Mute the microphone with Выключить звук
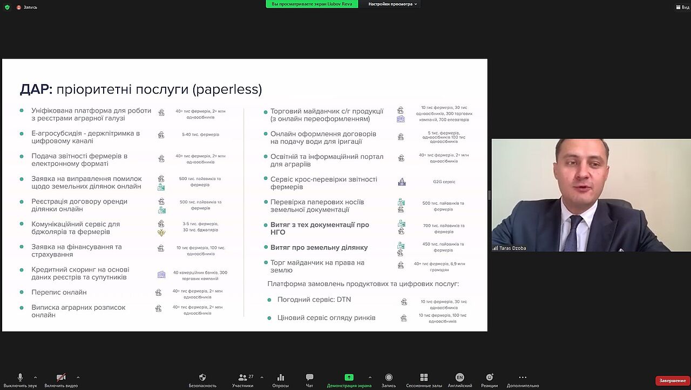691x390 pixels. (20, 378)
